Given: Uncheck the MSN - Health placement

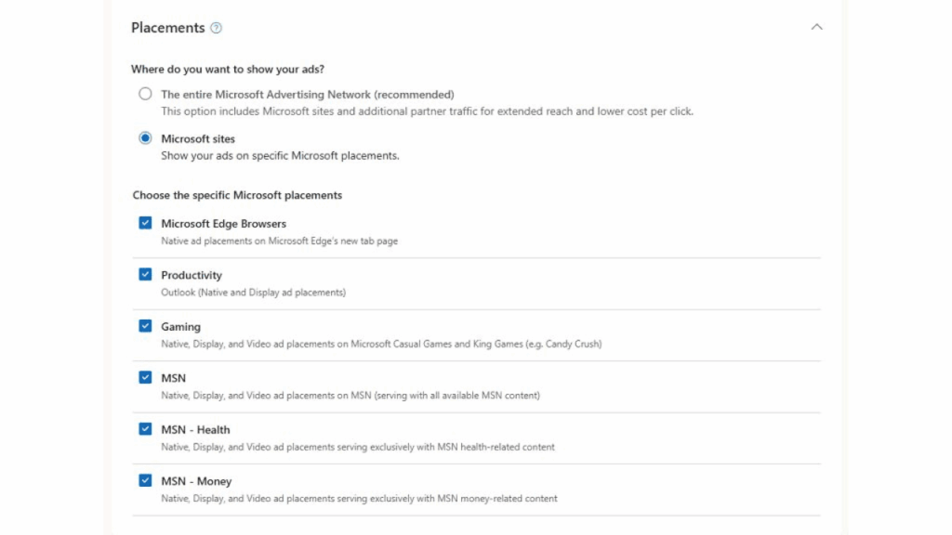Looking at the screenshot, I should [145, 429].
